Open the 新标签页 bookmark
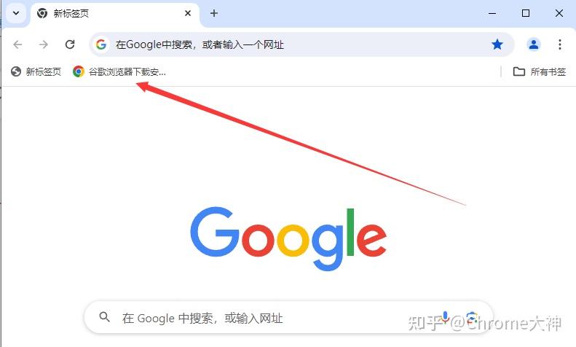Image resolution: width=576 pixels, height=347 pixels. coord(36,71)
